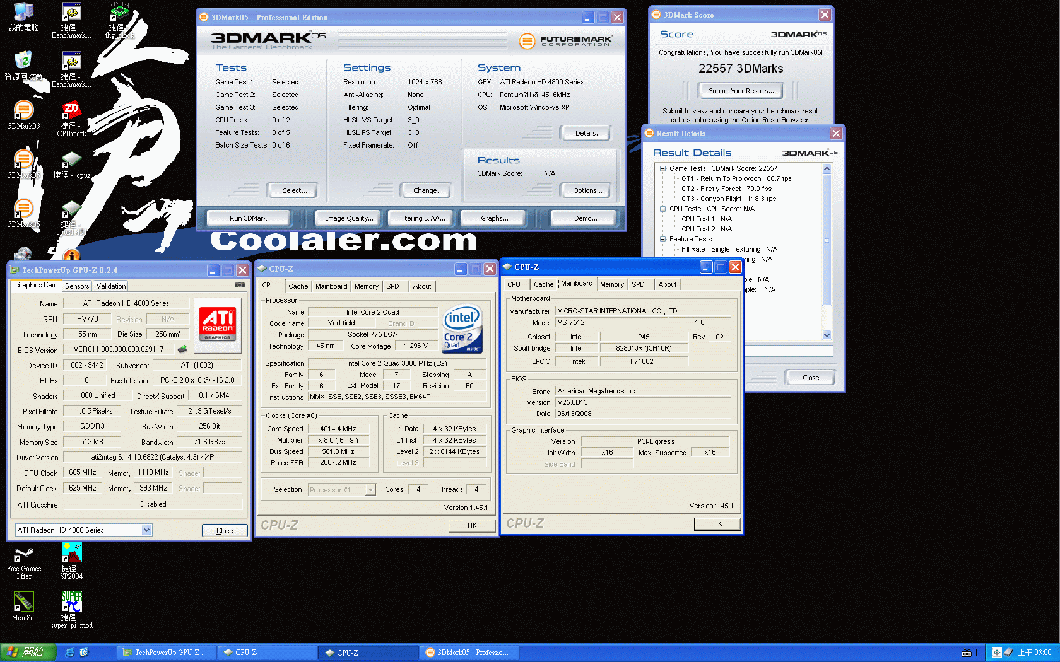Click the GPU-Z screenshot camera icon
This screenshot has width=1060, height=662.
click(x=240, y=285)
